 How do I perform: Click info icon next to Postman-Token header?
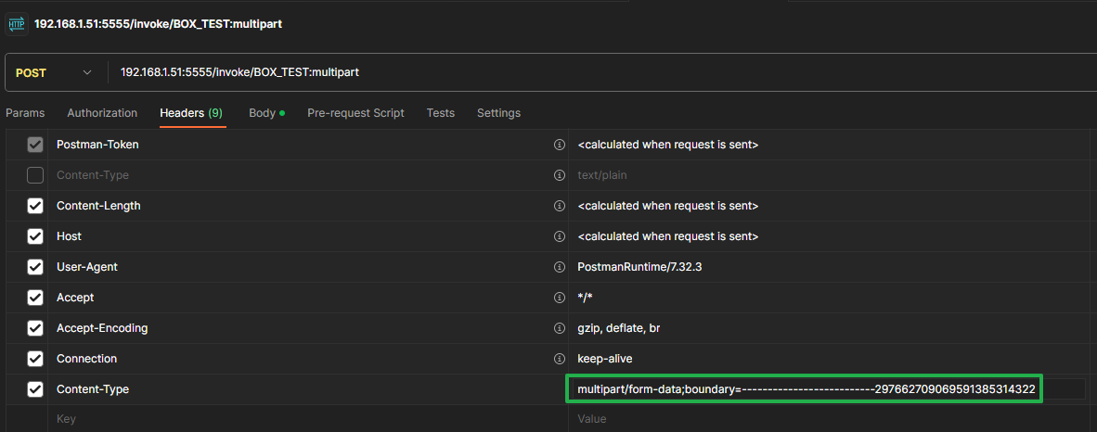click(x=559, y=145)
